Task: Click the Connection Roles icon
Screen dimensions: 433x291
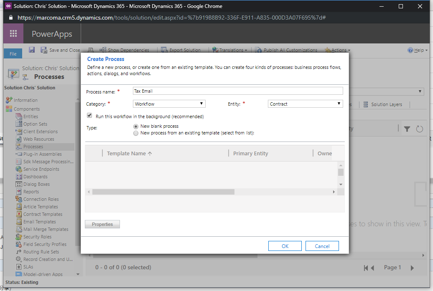Action: [x=19, y=199]
